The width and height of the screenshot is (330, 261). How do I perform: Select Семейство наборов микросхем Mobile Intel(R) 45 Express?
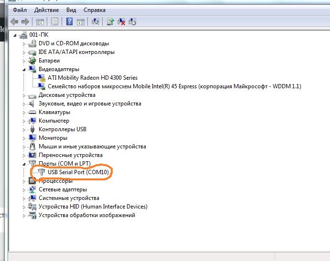click(x=174, y=86)
